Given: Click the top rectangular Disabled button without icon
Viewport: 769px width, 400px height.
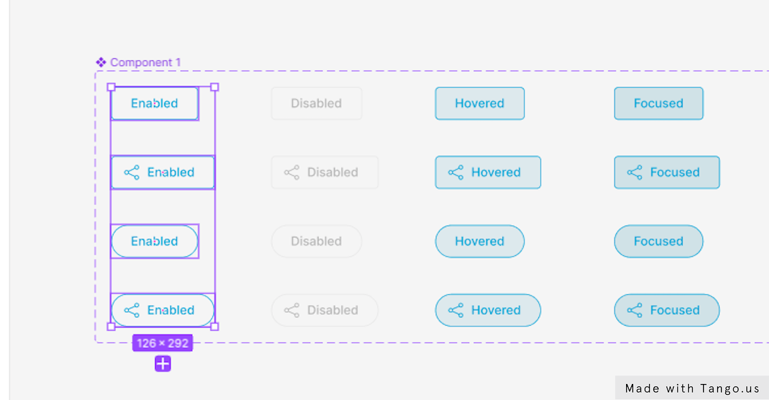Looking at the screenshot, I should tap(316, 103).
